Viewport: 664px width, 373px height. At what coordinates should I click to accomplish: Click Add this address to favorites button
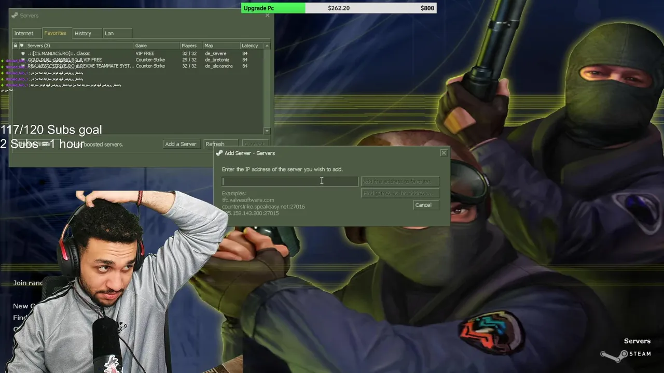coord(400,181)
